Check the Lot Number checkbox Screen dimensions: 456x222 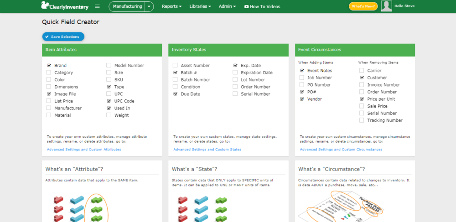235,80
